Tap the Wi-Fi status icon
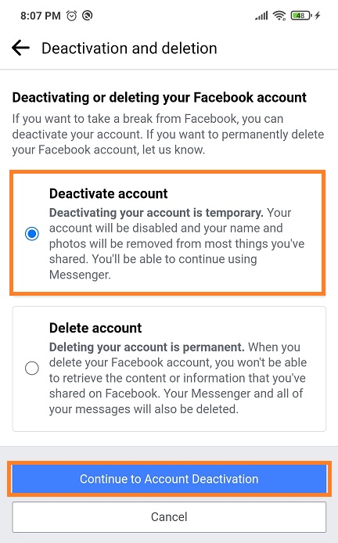 tap(279, 16)
